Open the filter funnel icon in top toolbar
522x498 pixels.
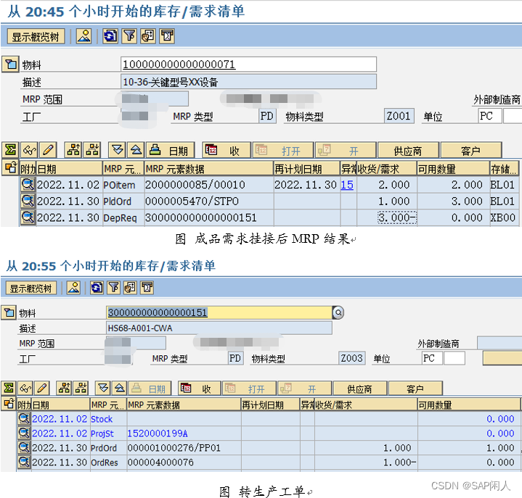tap(129, 36)
